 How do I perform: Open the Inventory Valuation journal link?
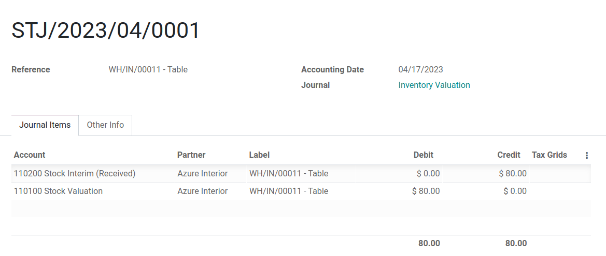click(434, 85)
